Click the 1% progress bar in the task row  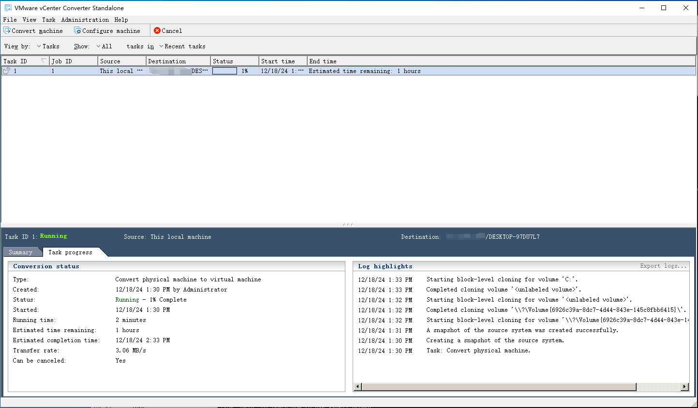224,71
